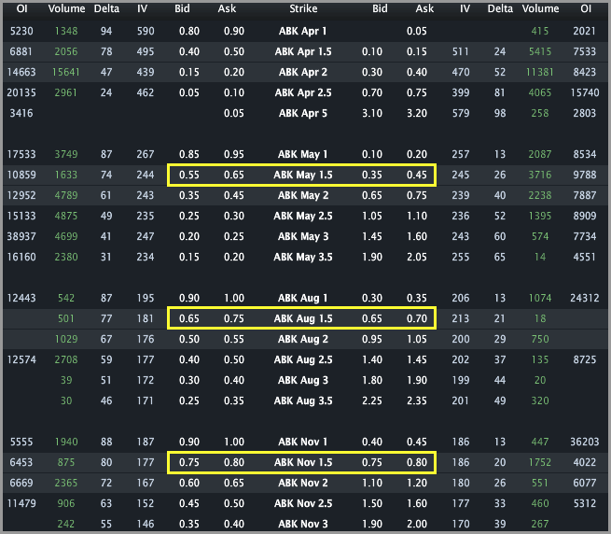Select the ABK May 3.5 strike label
The width and height of the screenshot is (611, 534).
(303, 257)
